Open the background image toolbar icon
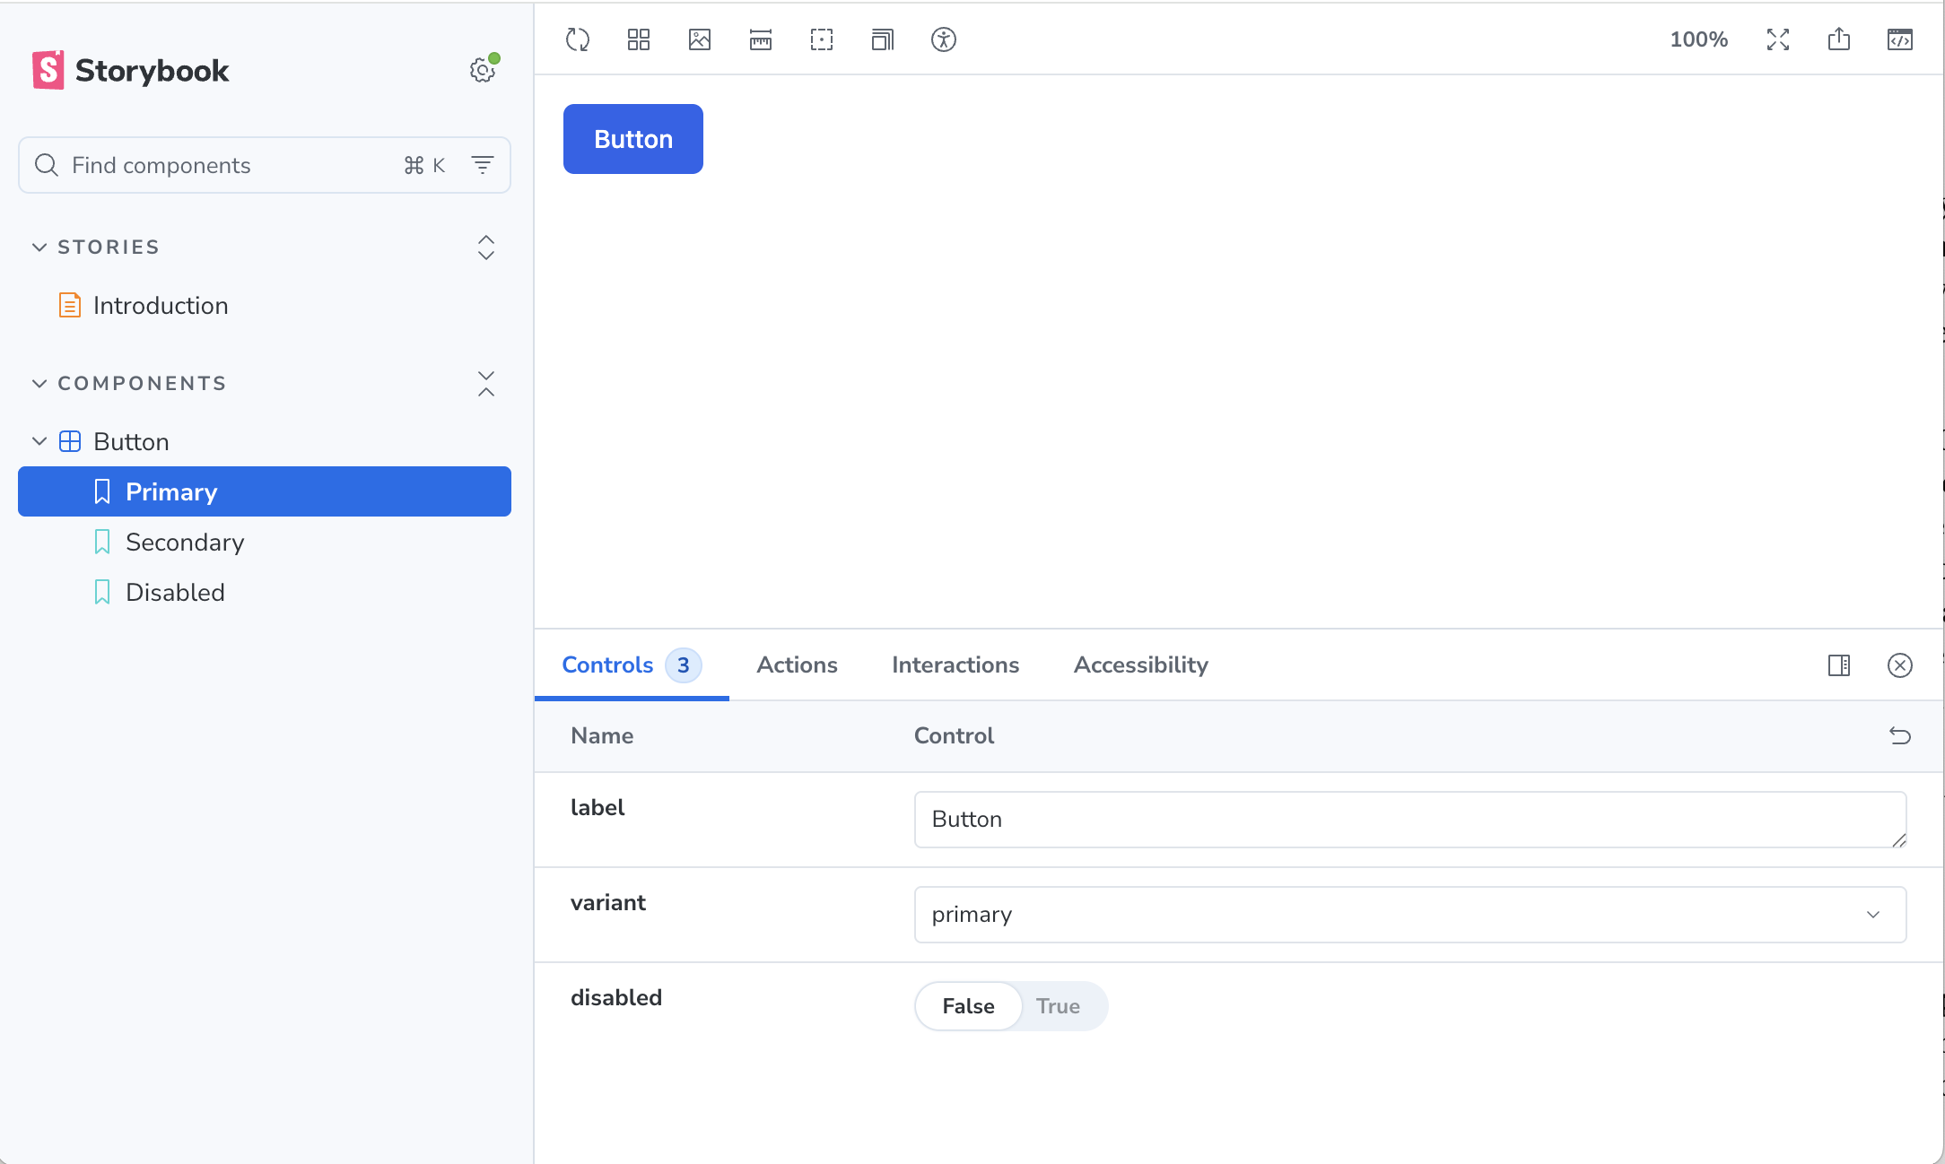 tap(700, 39)
